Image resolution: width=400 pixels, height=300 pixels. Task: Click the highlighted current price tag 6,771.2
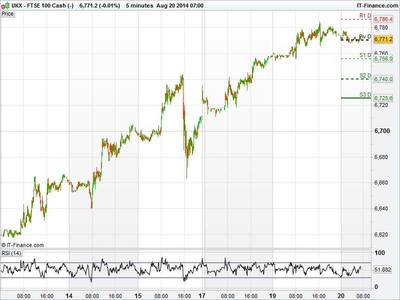pyautogui.click(x=383, y=39)
